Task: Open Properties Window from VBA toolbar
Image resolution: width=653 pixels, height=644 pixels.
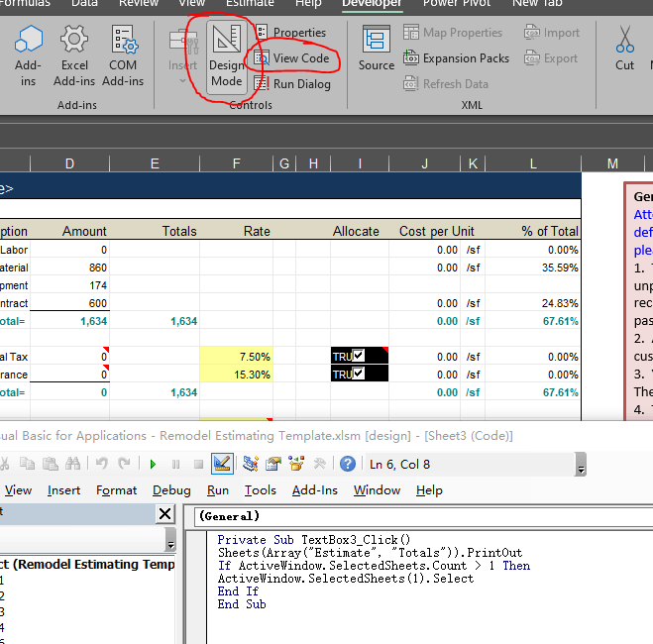Action: (x=273, y=464)
